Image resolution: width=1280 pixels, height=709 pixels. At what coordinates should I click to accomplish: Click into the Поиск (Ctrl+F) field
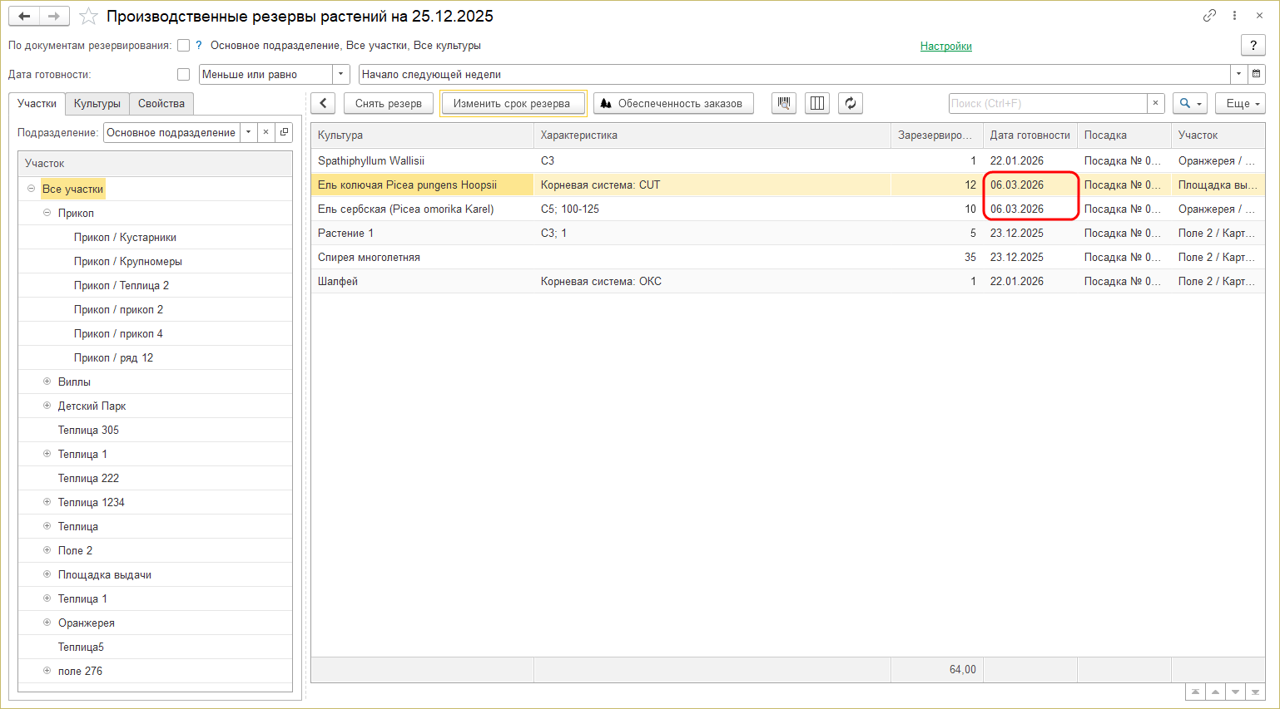coord(1047,103)
